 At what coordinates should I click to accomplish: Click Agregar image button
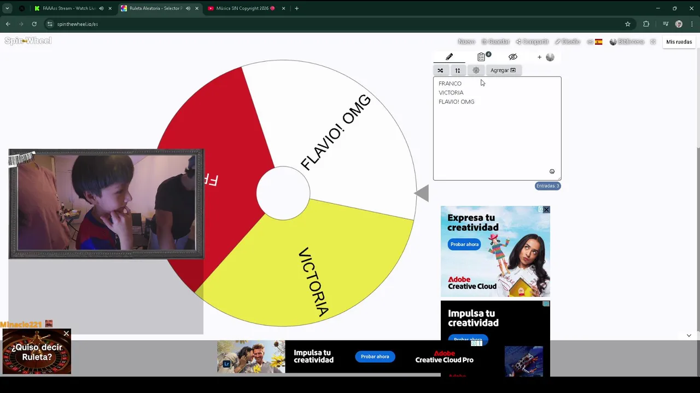point(503,70)
